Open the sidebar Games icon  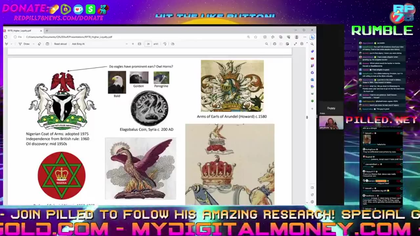(312, 66)
